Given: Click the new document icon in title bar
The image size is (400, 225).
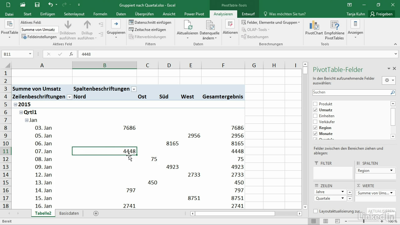Looking at the screenshot, I should [8, 5].
